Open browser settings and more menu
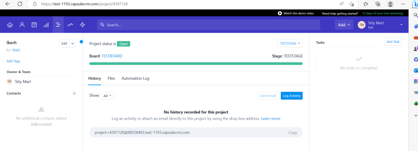The width and height of the screenshot is (418, 151). coord(403,4)
